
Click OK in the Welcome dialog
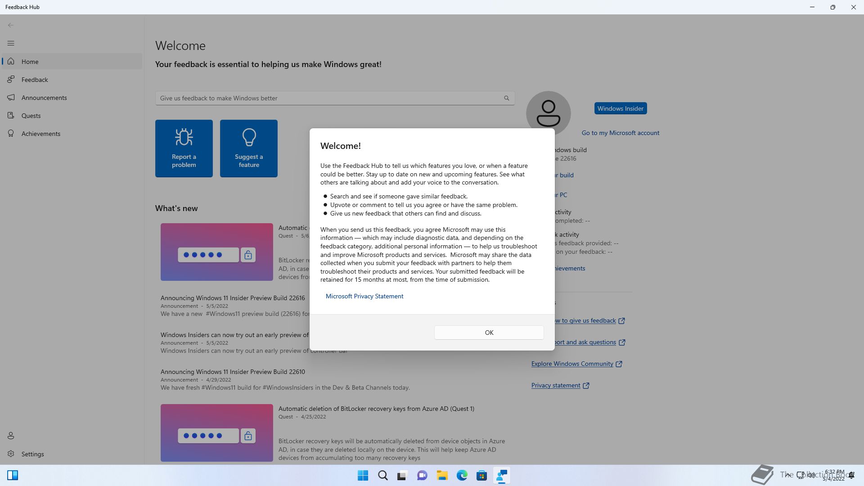pyautogui.click(x=489, y=333)
